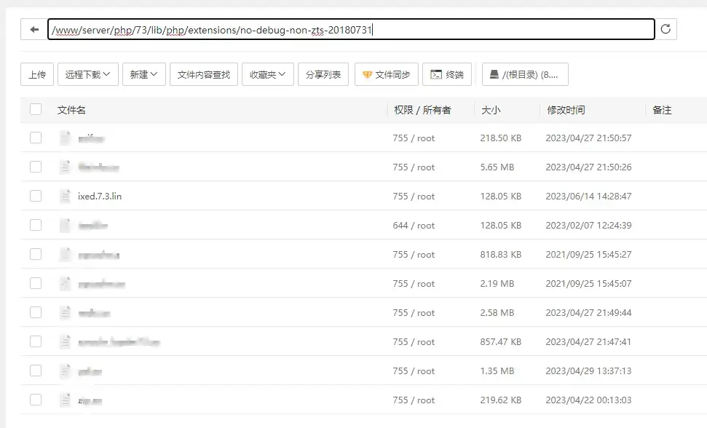Click the 上传 upload button
Screen dimensions: 707x428
(x=37, y=74)
